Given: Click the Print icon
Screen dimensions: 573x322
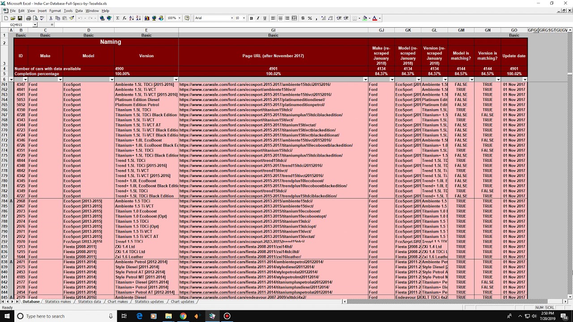Looking at the screenshot, I should [x=29, y=18].
